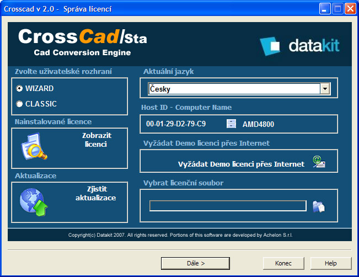Image resolution: width=359 pixels, height=277 pixels.
Task: Click the Host ID up arrow spinner
Action: coord(232,121)
